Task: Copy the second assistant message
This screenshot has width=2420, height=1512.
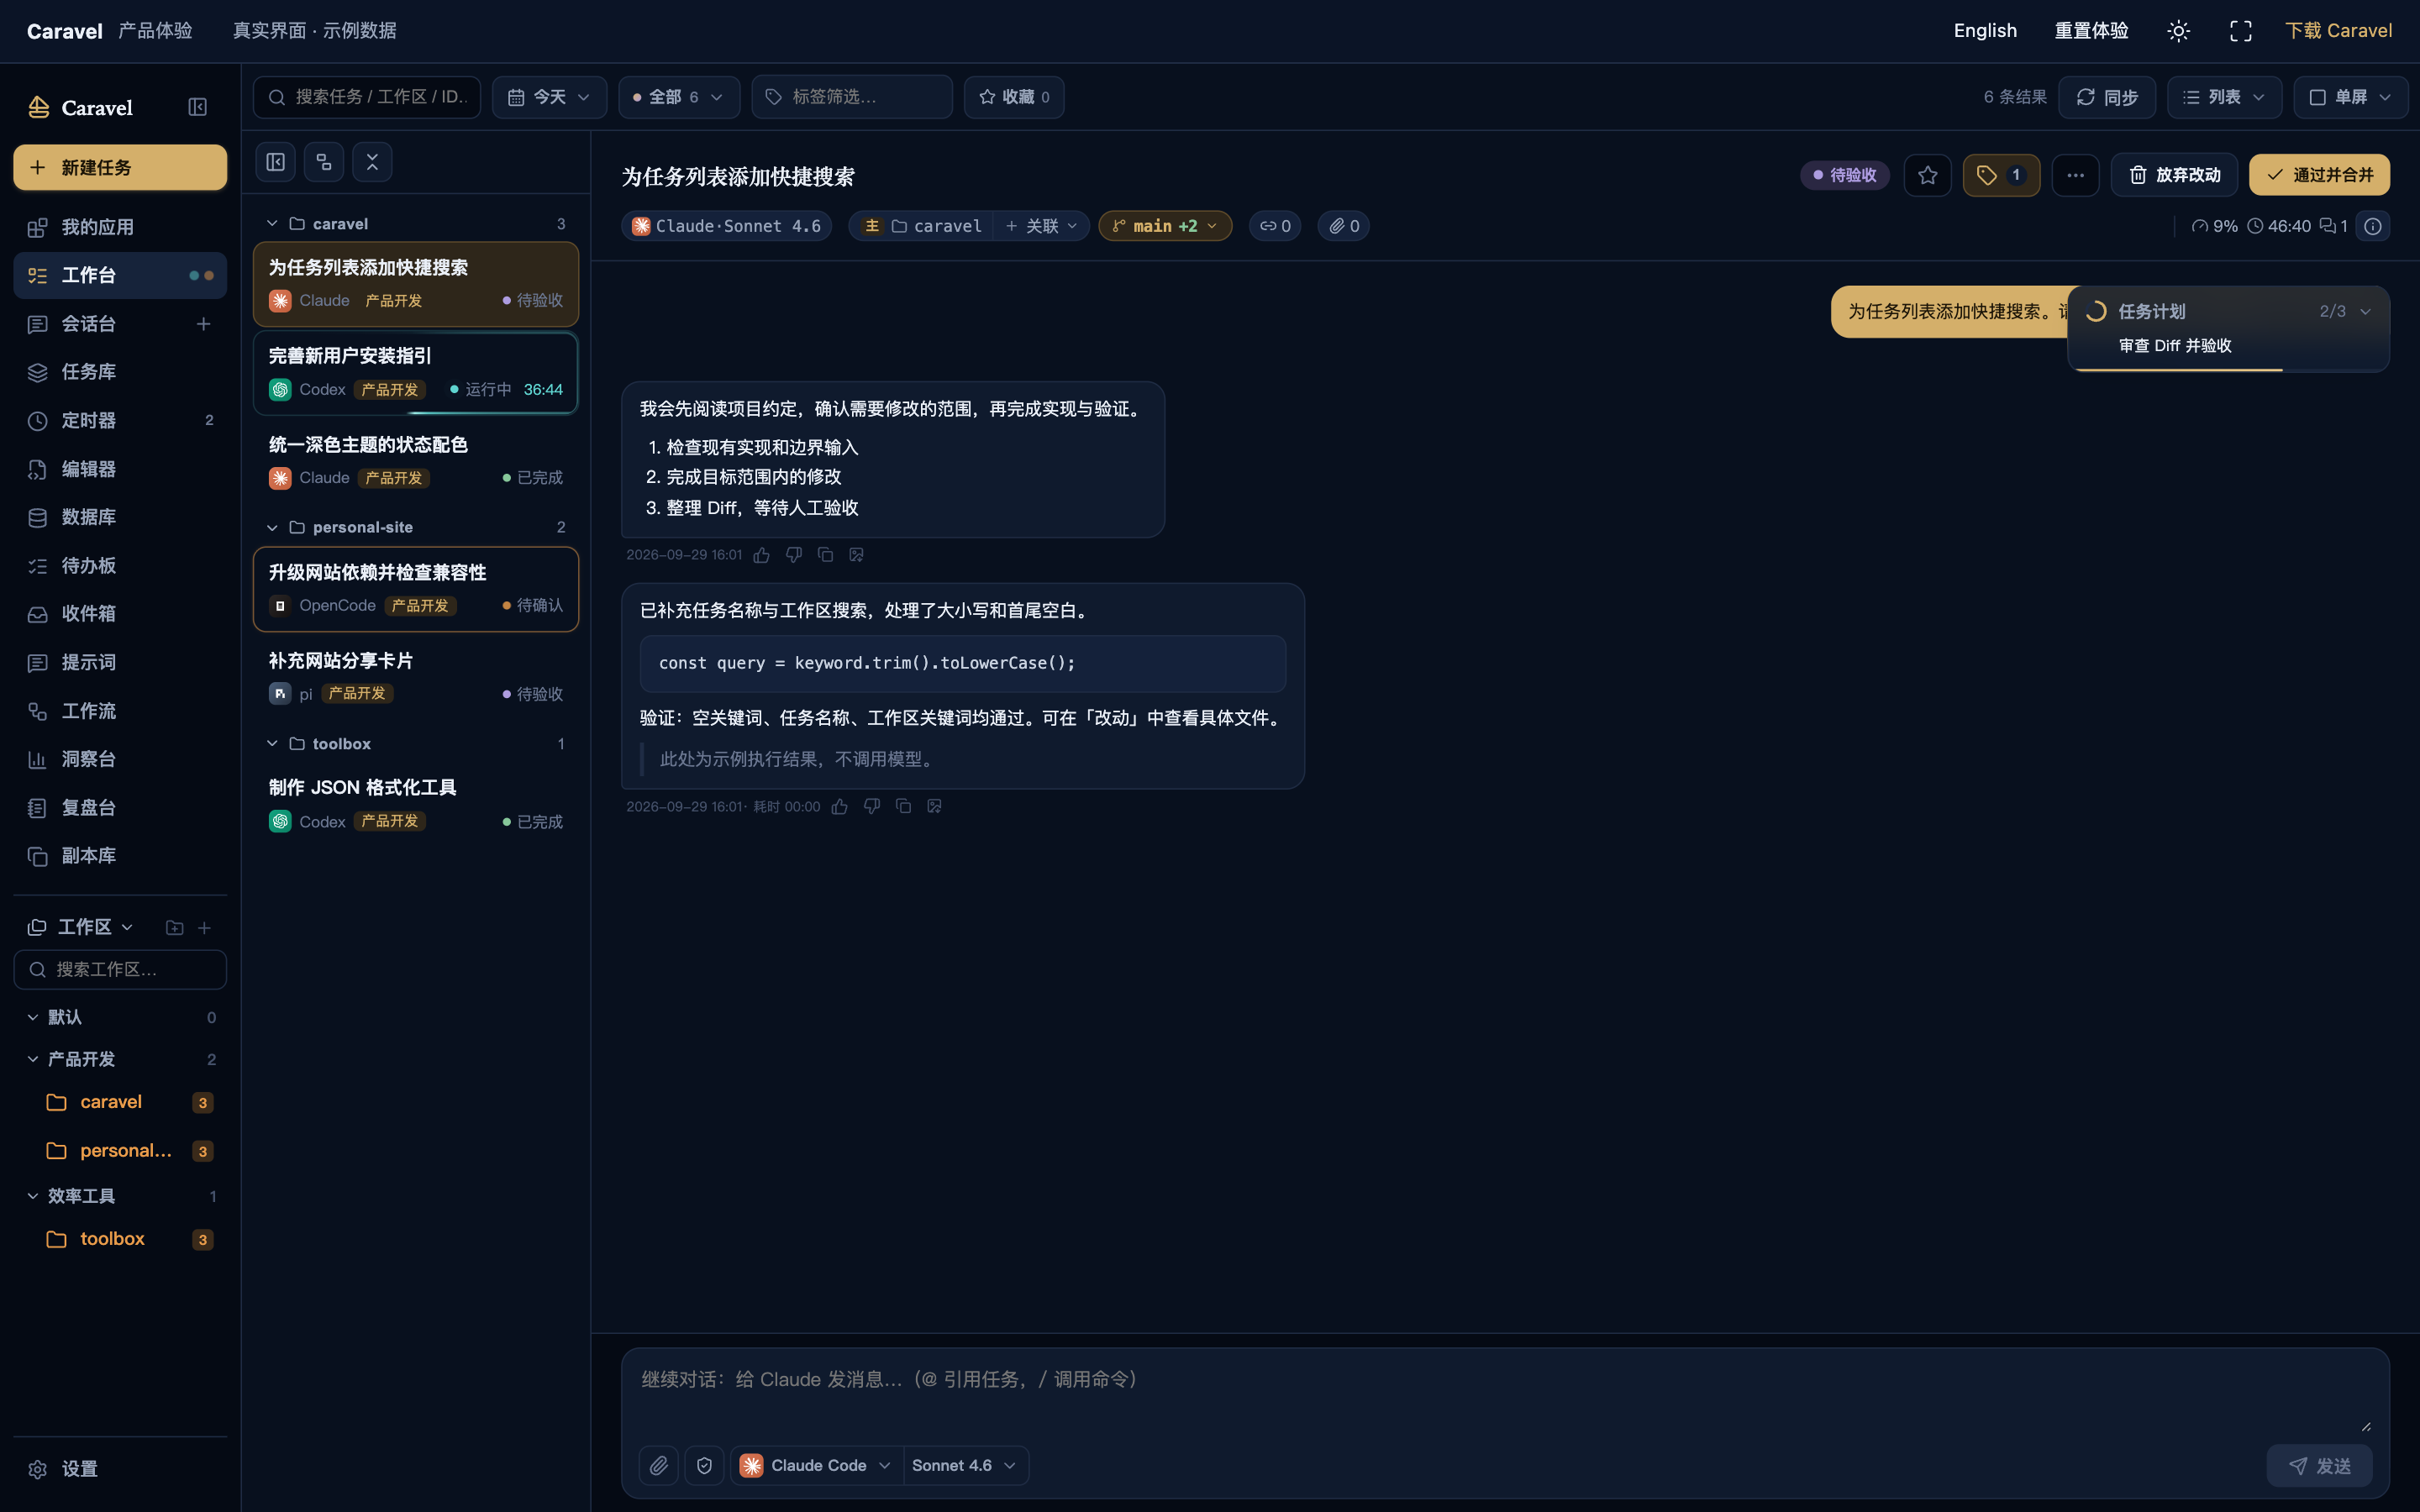Action: (904, 806)
